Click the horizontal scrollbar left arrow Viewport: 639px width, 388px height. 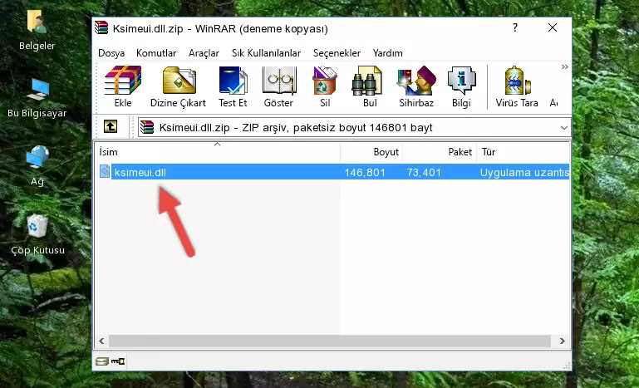tap(102, 341)
